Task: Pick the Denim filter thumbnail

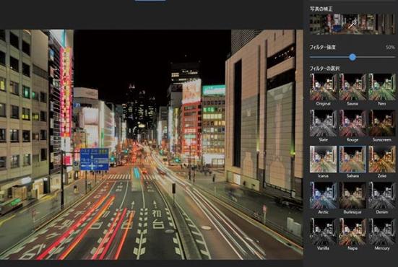Action: 382,196
